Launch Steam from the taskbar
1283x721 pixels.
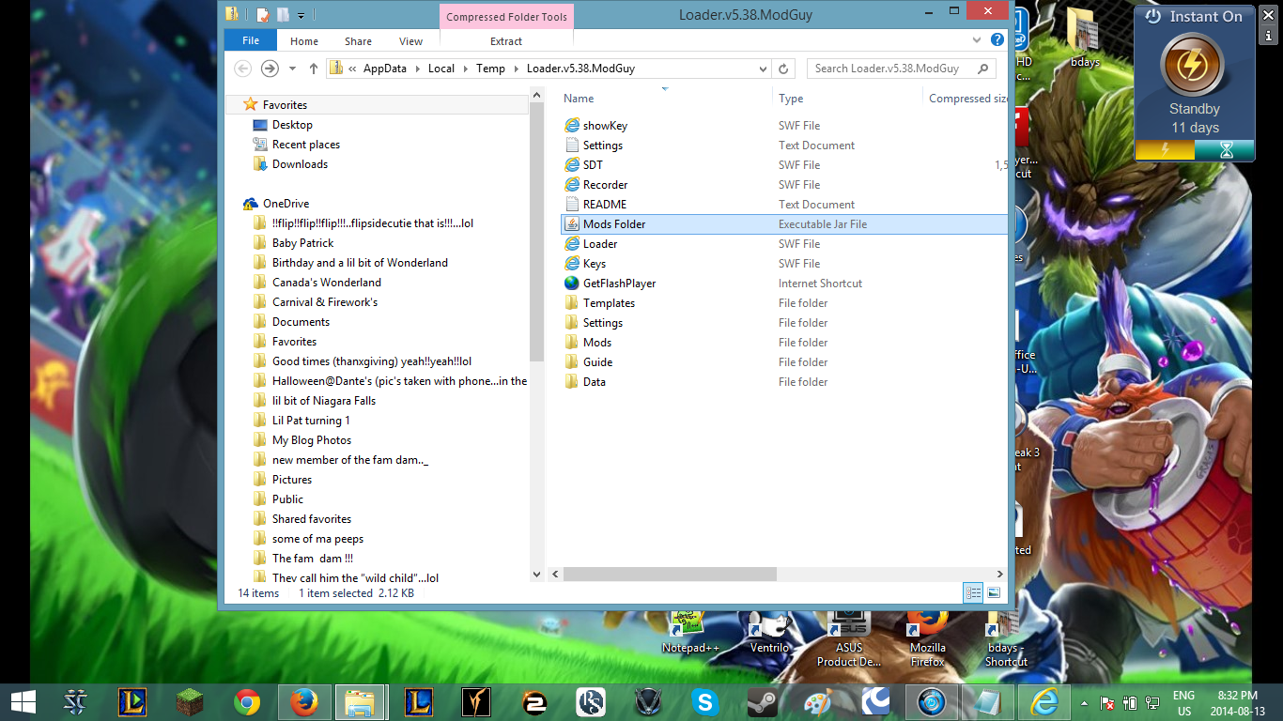pyautogui.click(x=762, y=702)
